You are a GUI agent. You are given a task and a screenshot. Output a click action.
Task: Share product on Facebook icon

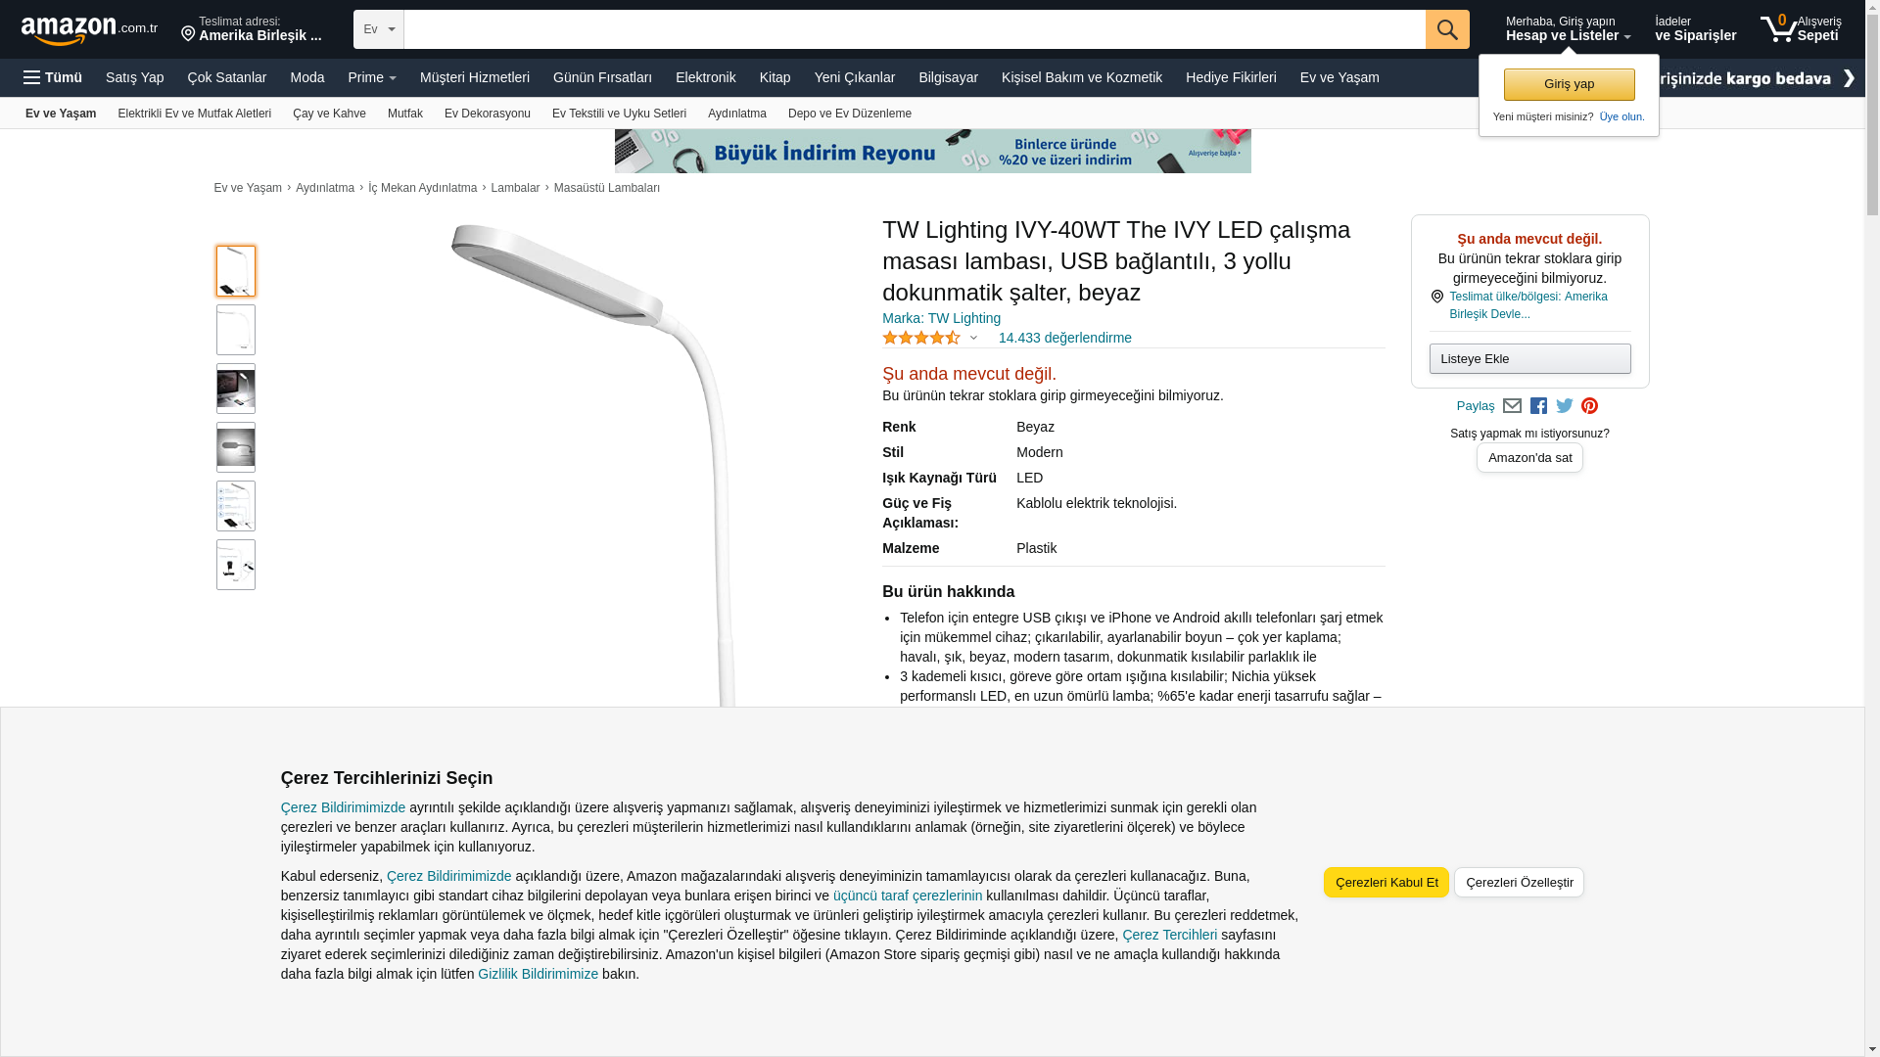pos(1538,406)
